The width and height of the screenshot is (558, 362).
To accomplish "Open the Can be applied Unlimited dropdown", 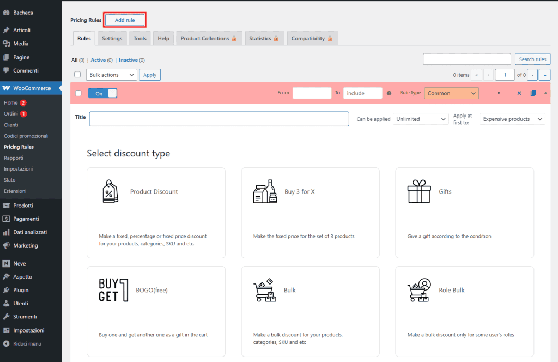I will (x=421, y=119).
